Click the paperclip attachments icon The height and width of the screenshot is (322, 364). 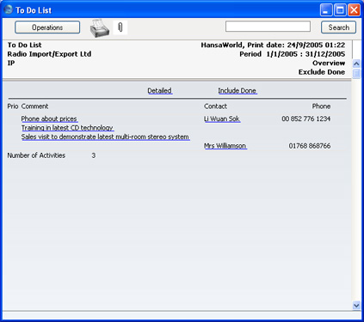pyautogui.click(x=120, y=27)
